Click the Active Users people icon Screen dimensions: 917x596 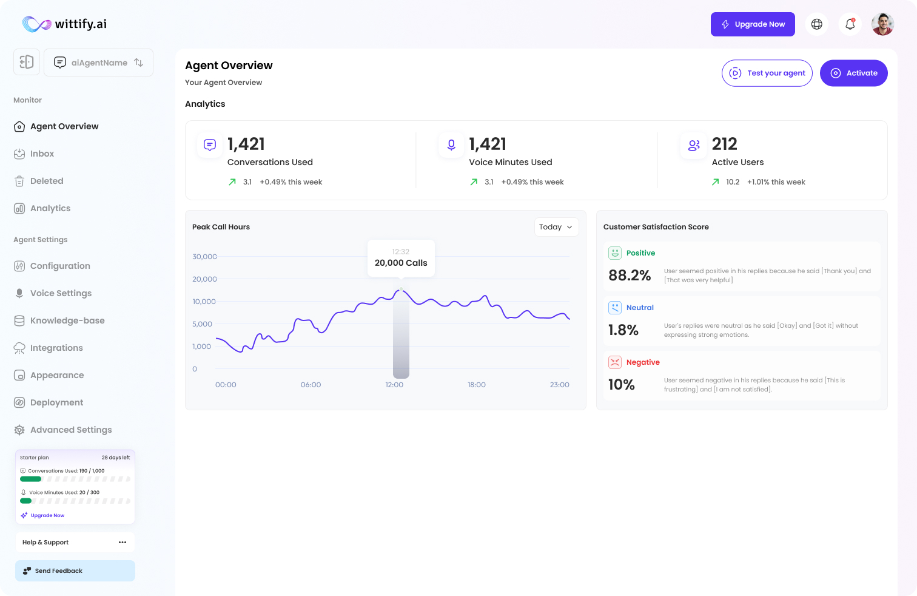point(694,145)
